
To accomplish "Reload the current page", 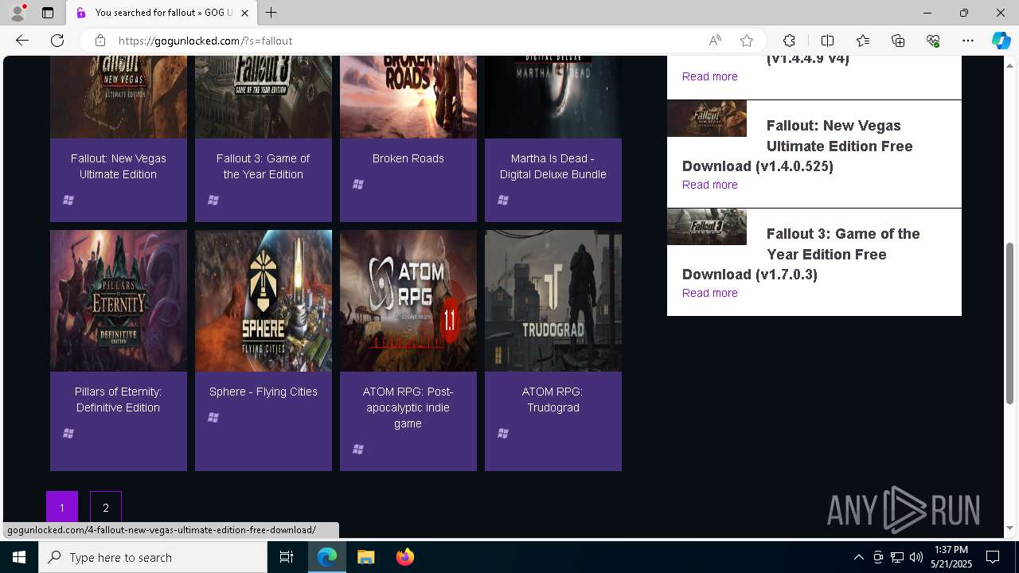I will (x=57, y=41).
